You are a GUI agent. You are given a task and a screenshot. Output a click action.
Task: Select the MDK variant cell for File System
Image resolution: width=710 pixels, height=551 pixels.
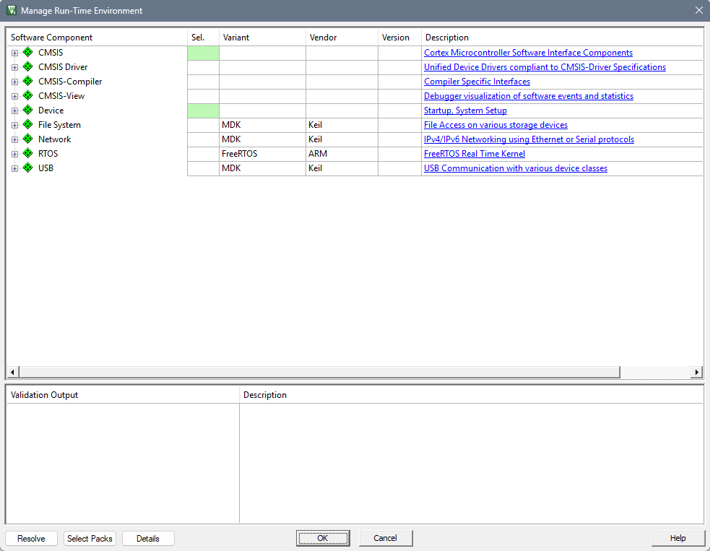262,125
